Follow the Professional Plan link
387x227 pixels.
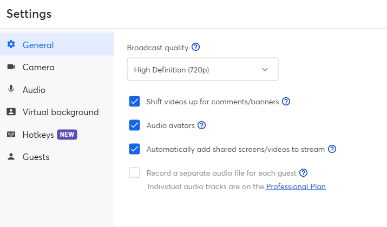[296, 186]
